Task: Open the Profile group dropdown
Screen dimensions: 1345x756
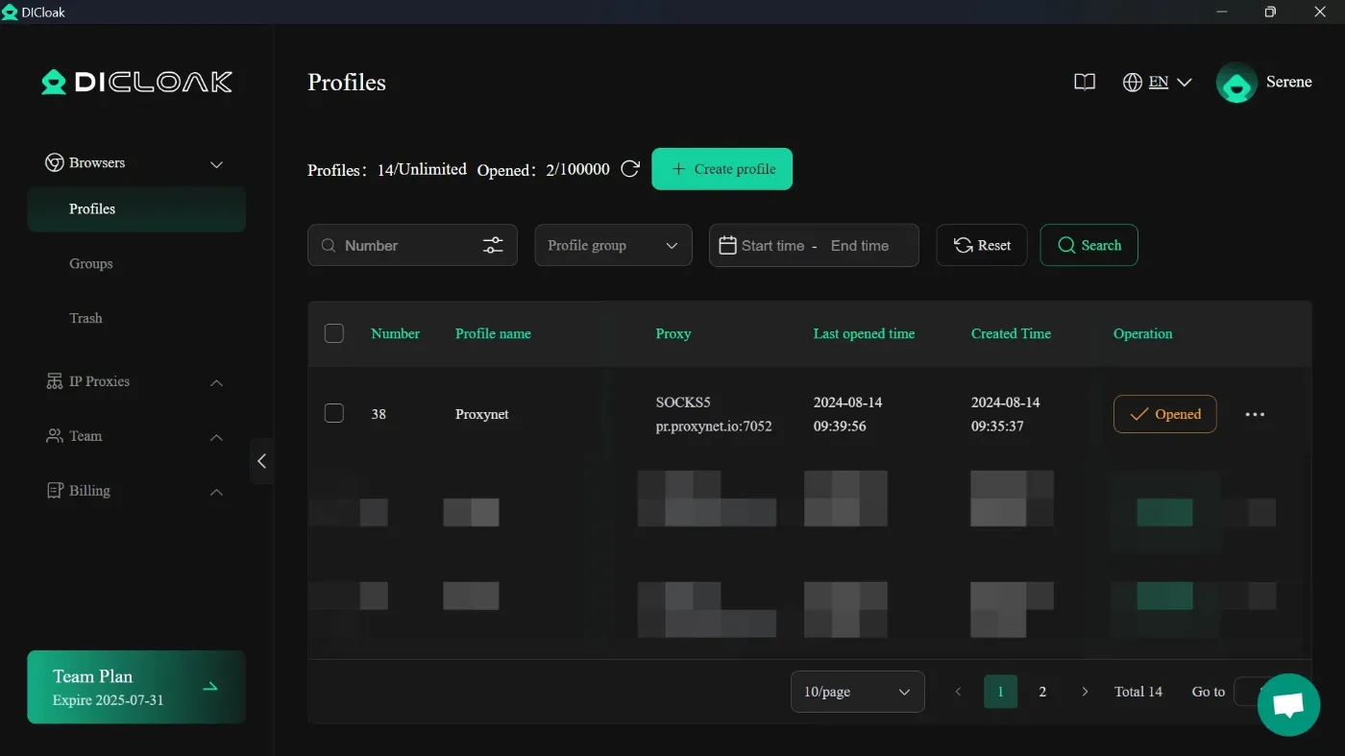Action: point(613,245)
